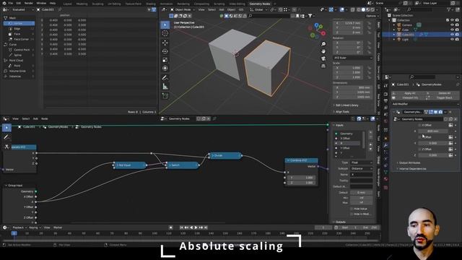Choose the Rotate tool in viewport
This screenshot has width=462, height=260.
[x=165, y=51]
